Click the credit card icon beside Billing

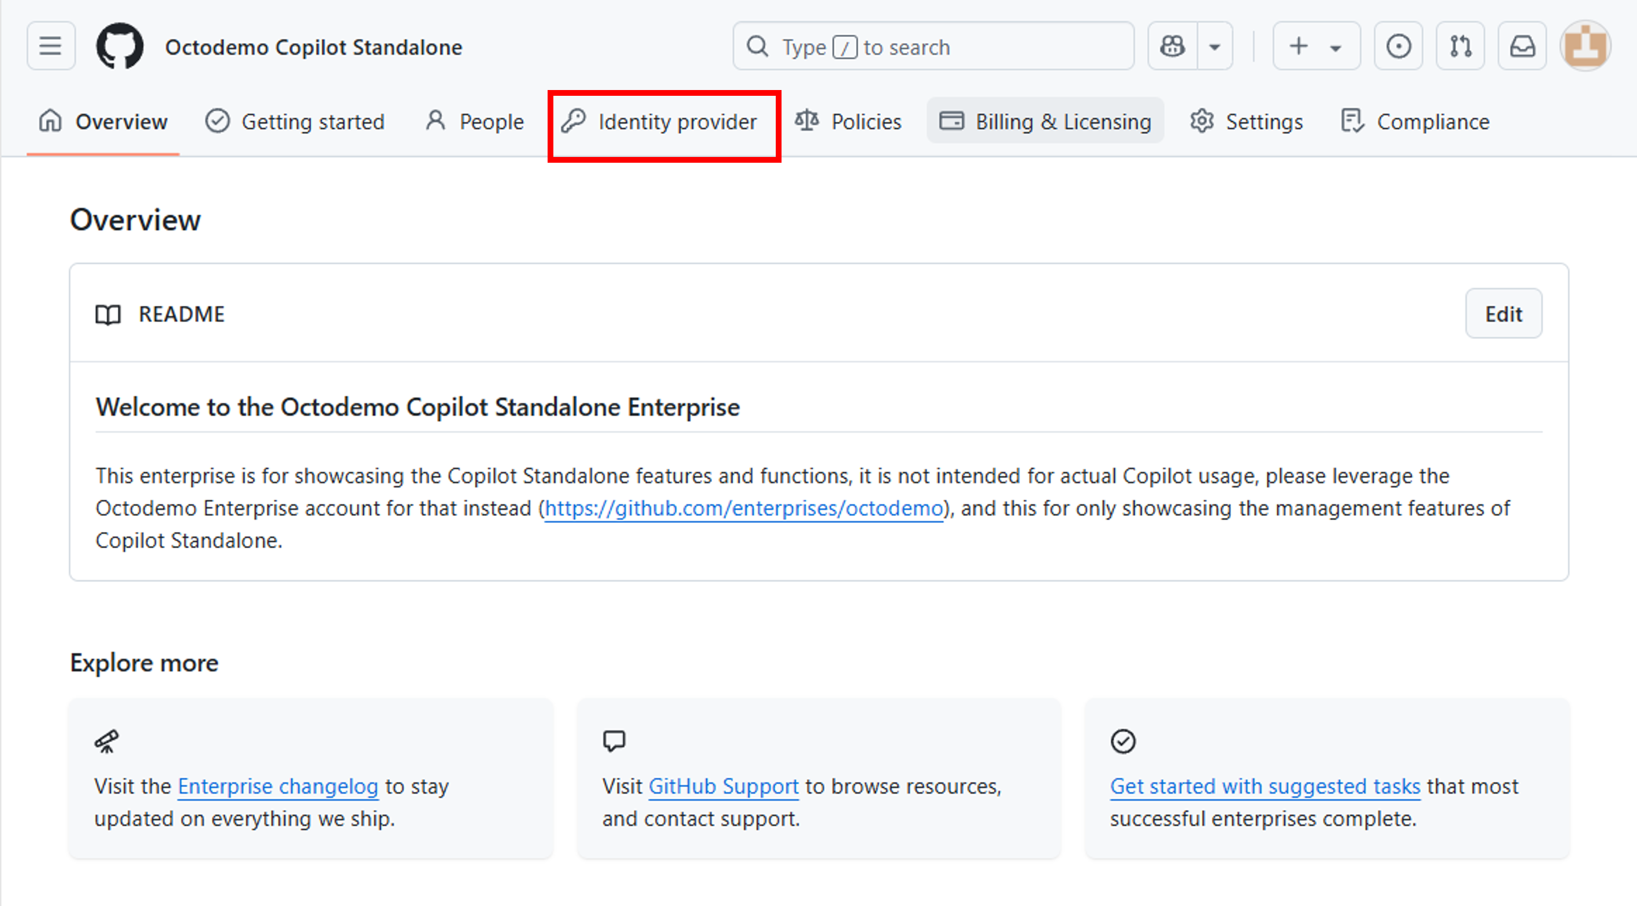click(x=951, y=121)
